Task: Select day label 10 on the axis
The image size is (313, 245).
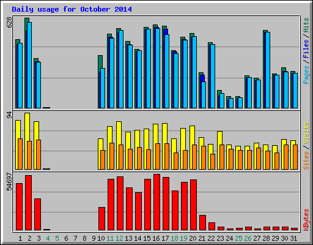Action: click(101, 238)
